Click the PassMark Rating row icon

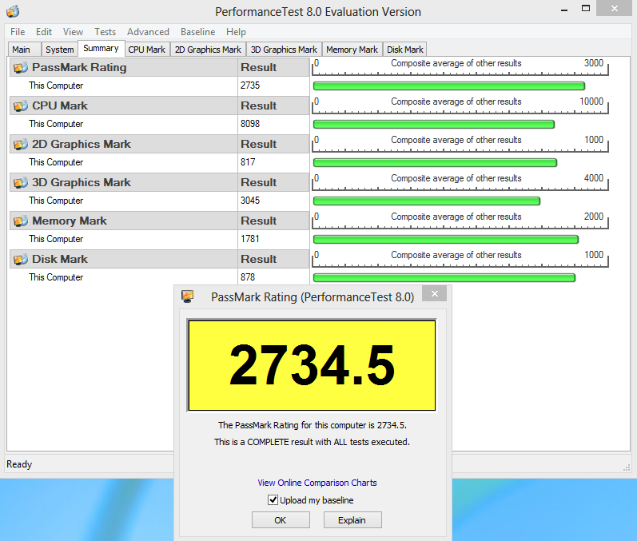pyautogui.click(x=21, y=67)
